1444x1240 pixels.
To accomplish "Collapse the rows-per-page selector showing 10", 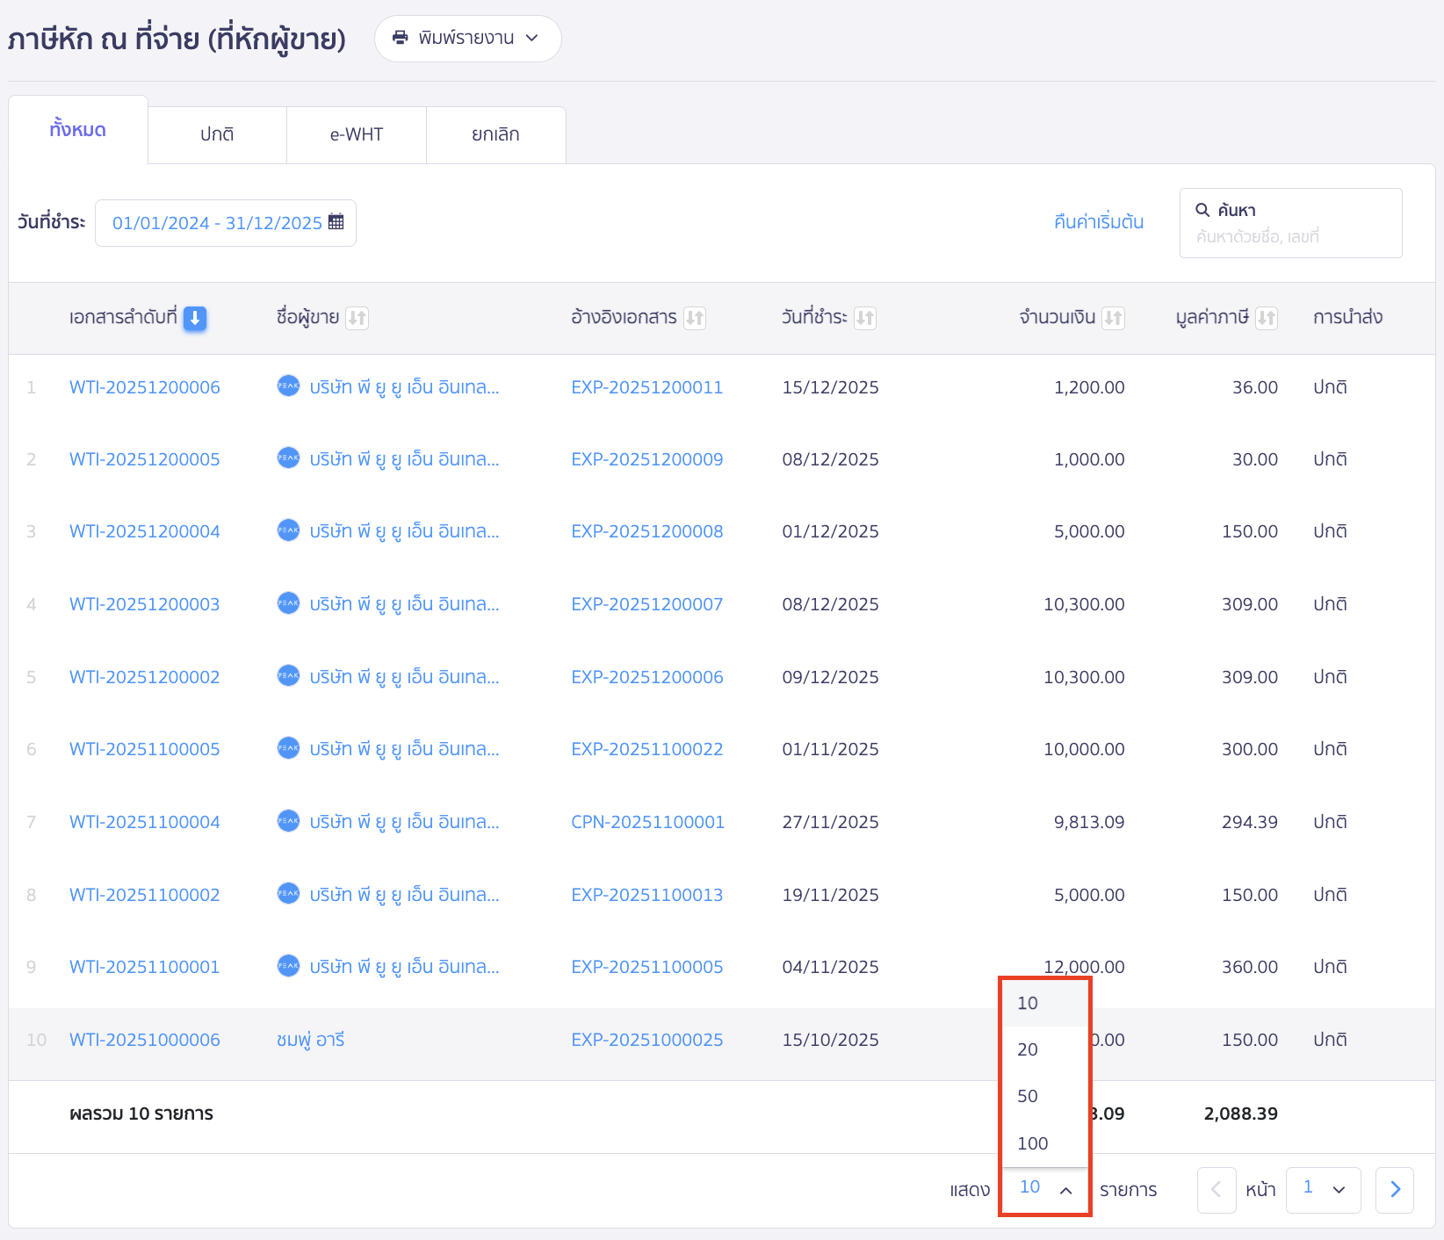I will (1045, 1188).
